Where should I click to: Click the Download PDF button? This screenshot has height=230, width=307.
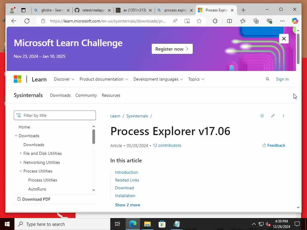(x=34, y=199)
